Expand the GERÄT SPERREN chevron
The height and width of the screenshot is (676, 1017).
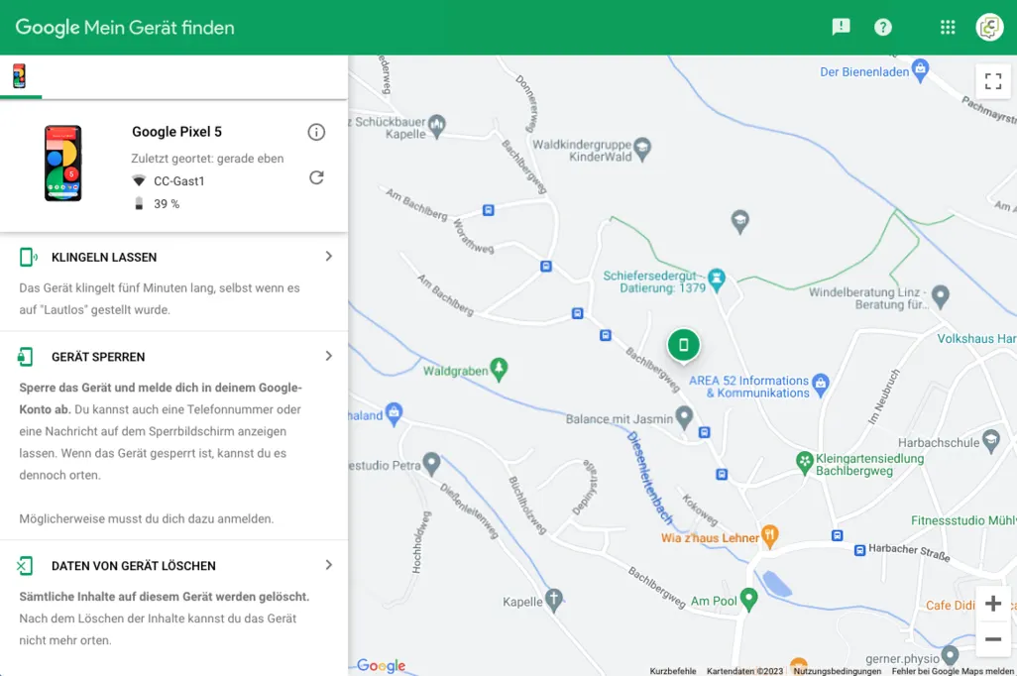(x=329, y=356)
